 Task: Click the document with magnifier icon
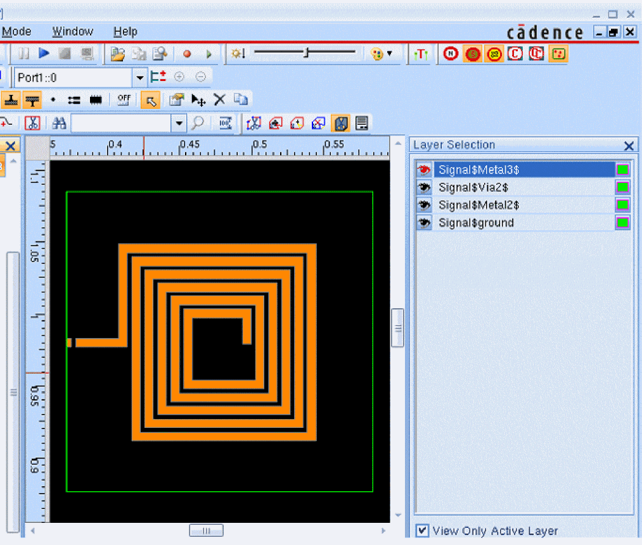pos(160,54)
